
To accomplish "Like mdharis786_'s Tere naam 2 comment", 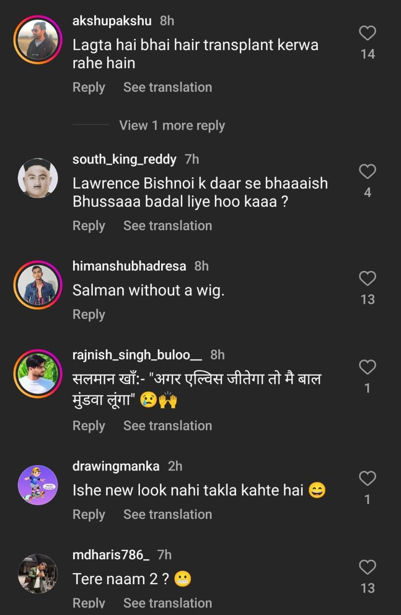I will tap(367, 567).
